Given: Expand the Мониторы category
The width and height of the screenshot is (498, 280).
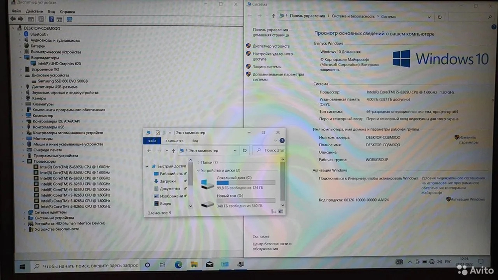Looking at the screenshot, I should 23,138.
